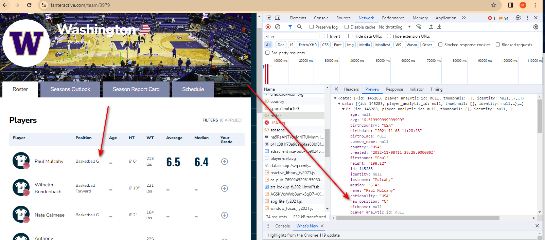The height and width of the screenshot is (240, 545).
Task: Stop recording network log
Action: (268, 27)
